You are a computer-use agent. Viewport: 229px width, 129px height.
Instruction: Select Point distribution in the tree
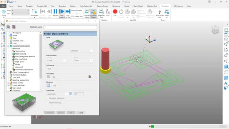[x=19, y=75]
